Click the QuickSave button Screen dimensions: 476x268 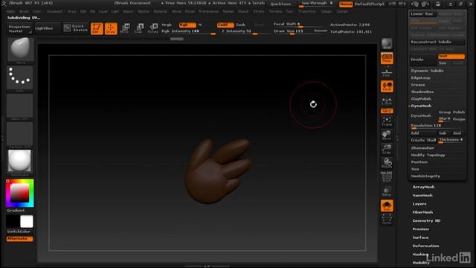click(x=280, y=4)
